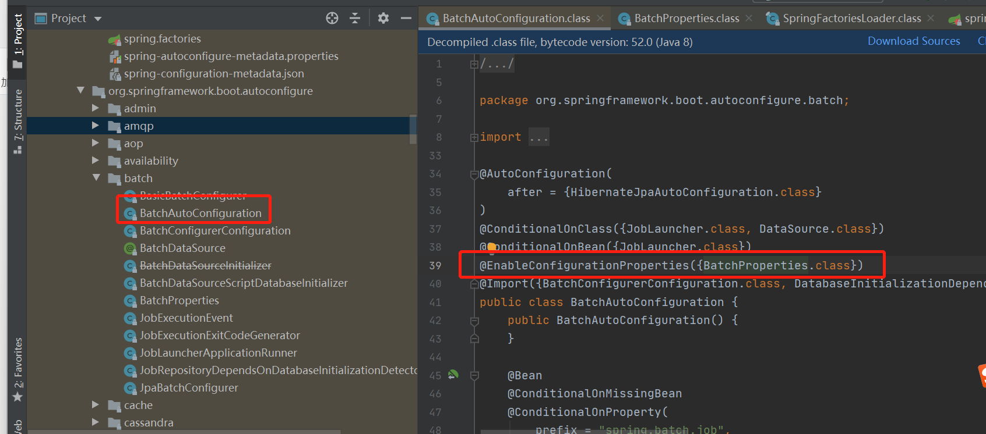This screenshot has height=434, width=986.
Task: Expand the availability package
Action: coord(96,161)
